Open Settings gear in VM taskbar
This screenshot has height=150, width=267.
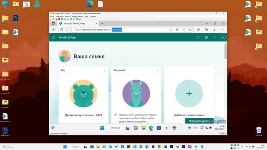pos(174,128)
